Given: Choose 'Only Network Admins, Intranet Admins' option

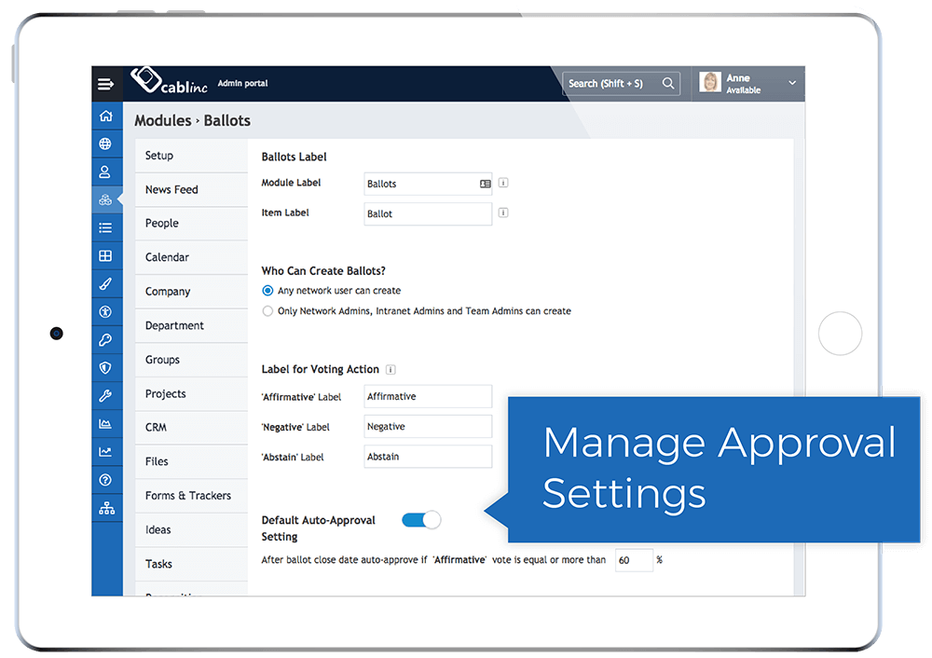Looking at the screenshot, I should click(x=267, y=310).
